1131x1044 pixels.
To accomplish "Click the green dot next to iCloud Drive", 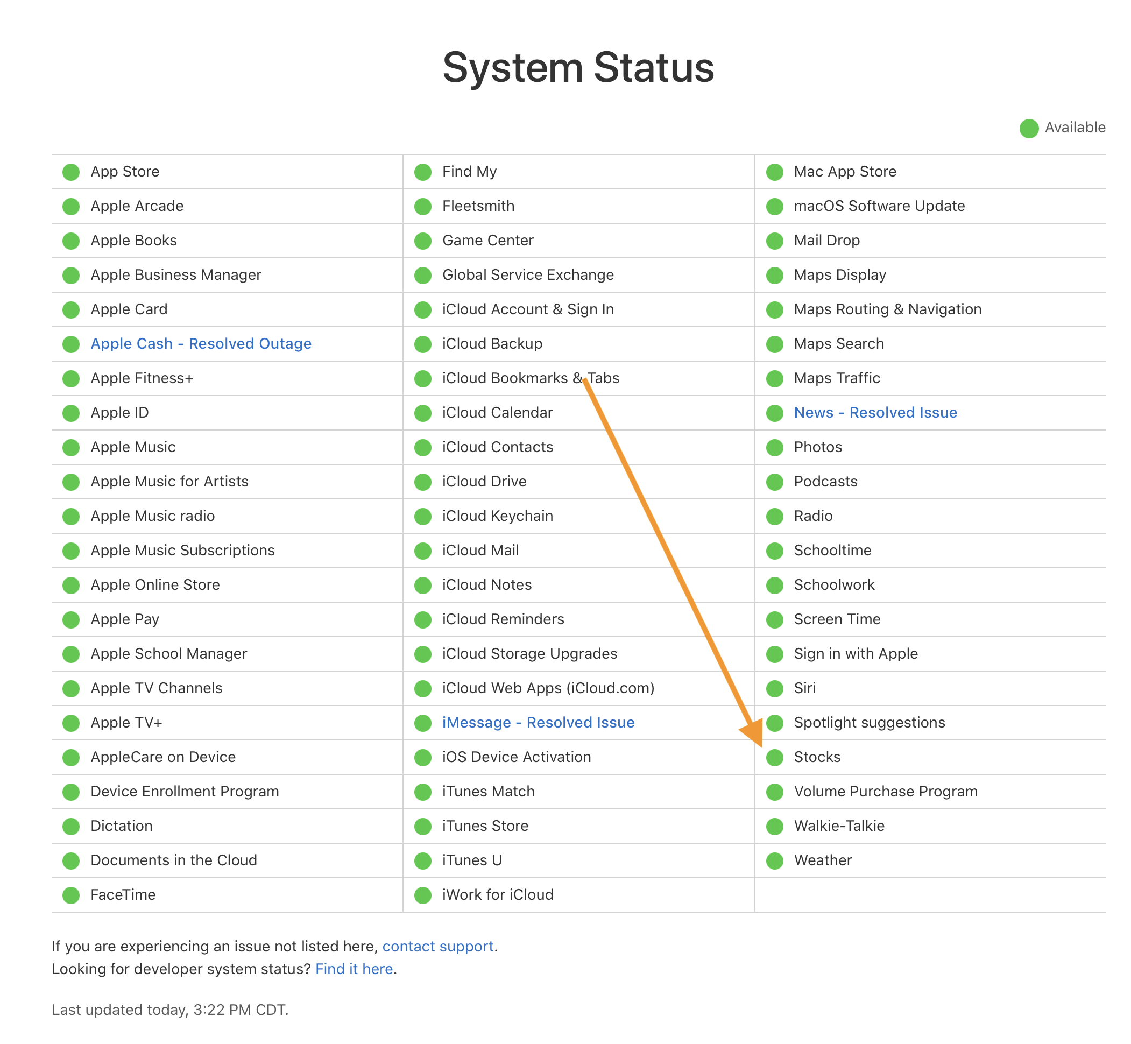I will coord(422,482).
